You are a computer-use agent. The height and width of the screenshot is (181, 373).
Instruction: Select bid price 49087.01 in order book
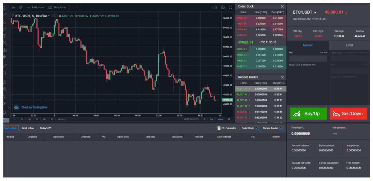pos(242,49)
